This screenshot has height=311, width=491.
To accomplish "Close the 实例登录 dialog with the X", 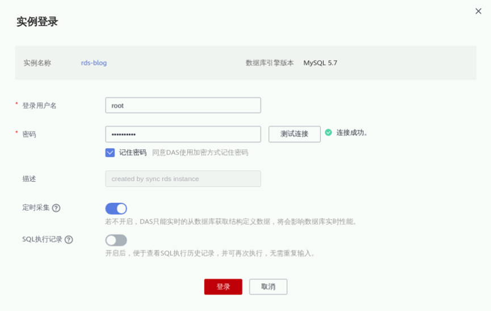I will 478,11.
